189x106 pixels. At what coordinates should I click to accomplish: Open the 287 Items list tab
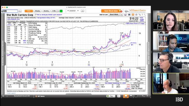point(40,96)
